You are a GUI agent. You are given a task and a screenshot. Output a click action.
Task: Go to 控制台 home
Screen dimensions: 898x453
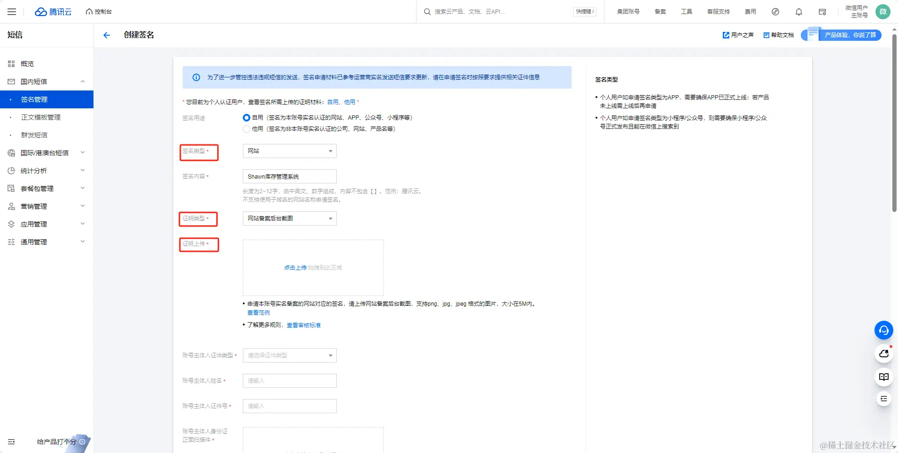point(99,12)
